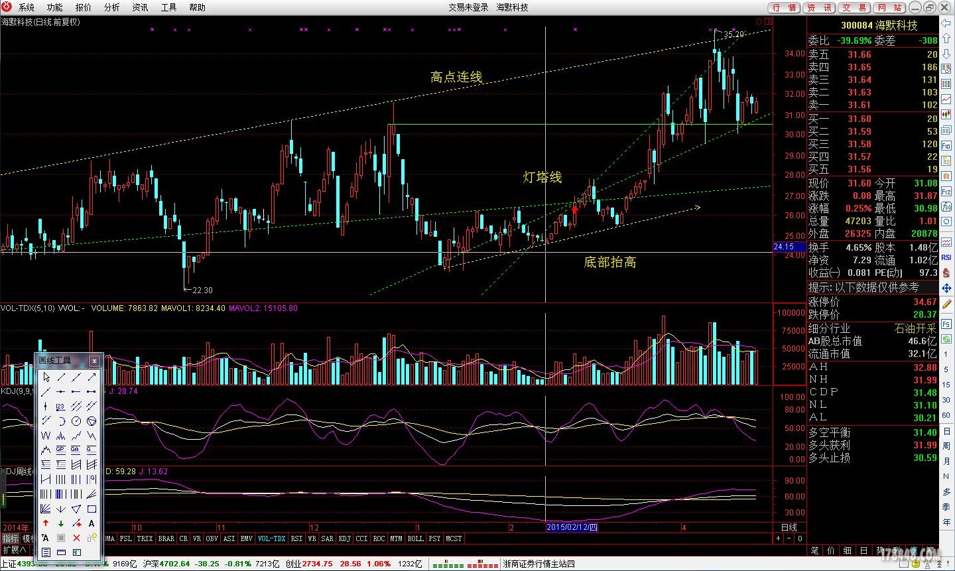Switch chart to weekly (周) period
The image size is (955, 571).
(x=946, y=446)
